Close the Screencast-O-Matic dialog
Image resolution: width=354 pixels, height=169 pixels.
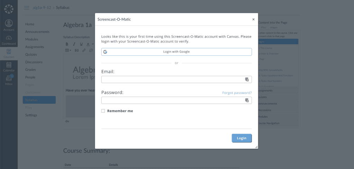(253, 19)
